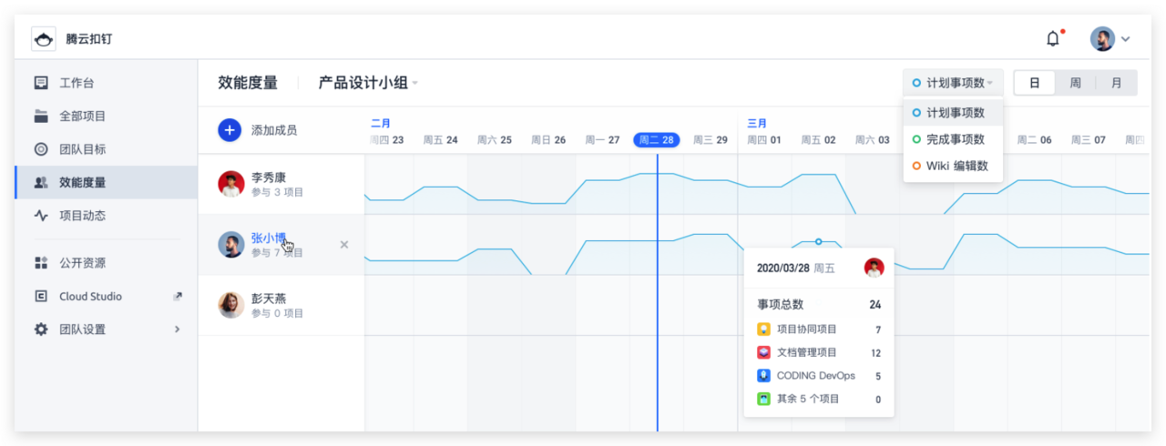Viewport: 1166px width, 446px height.
Task: Click 参与 3 项目 under 李秀康
Action: [278, 193]
